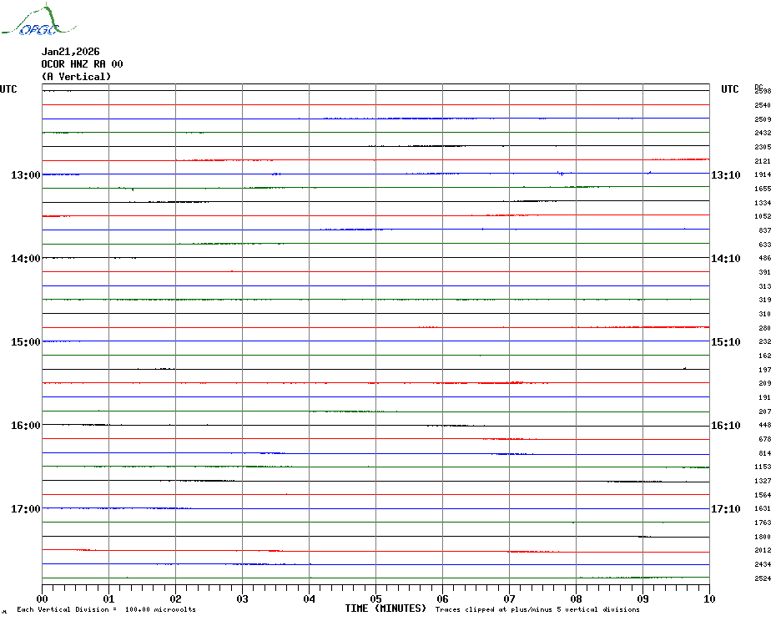
Task: Click the UTC label right of the plot
Action: click(x=729, y=89)
